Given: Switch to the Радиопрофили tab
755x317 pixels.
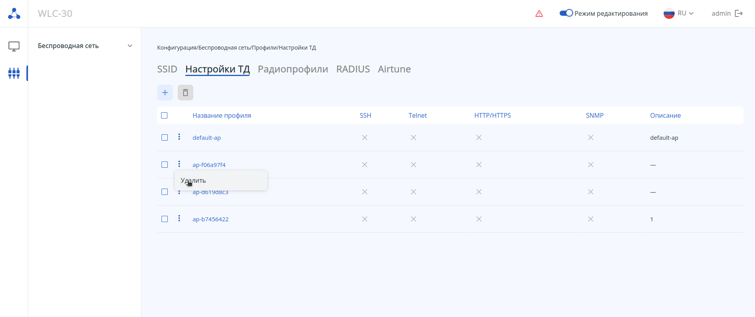Looking at the screenshot, I should 293,69.
